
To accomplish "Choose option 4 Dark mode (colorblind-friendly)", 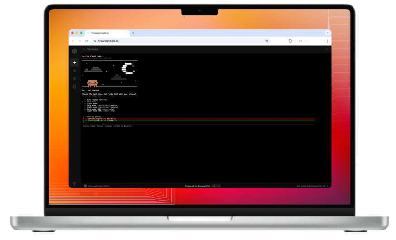I will pos(101,105).
